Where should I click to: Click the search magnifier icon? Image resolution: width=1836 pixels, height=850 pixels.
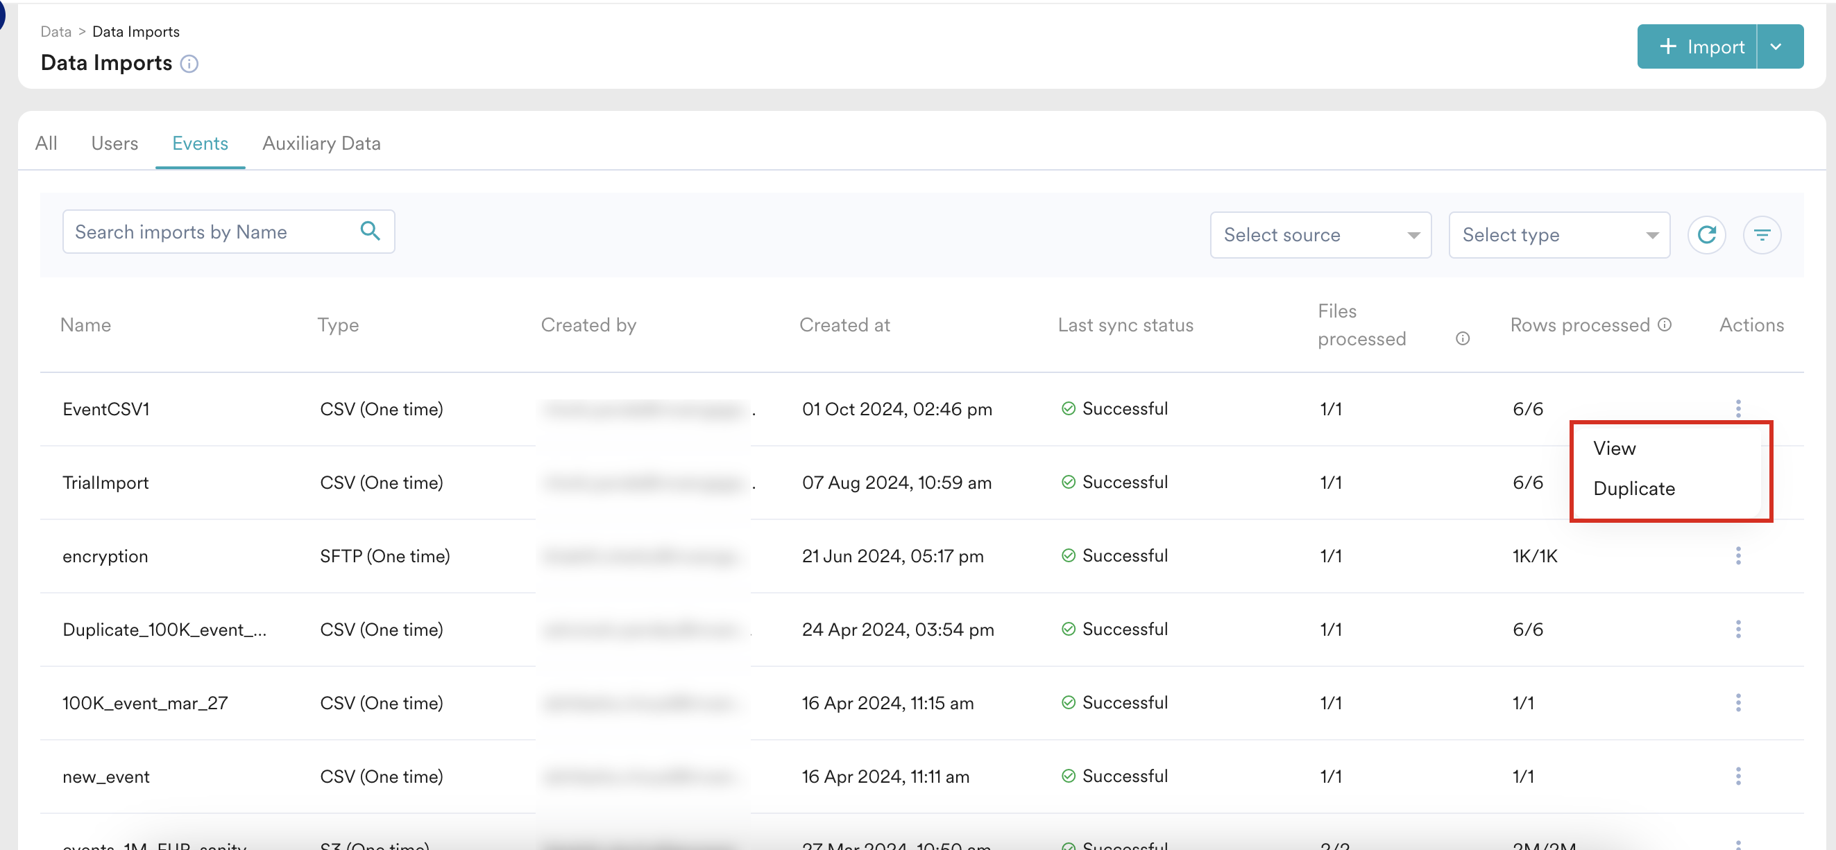pyautogui.click(x=370, y=231)
